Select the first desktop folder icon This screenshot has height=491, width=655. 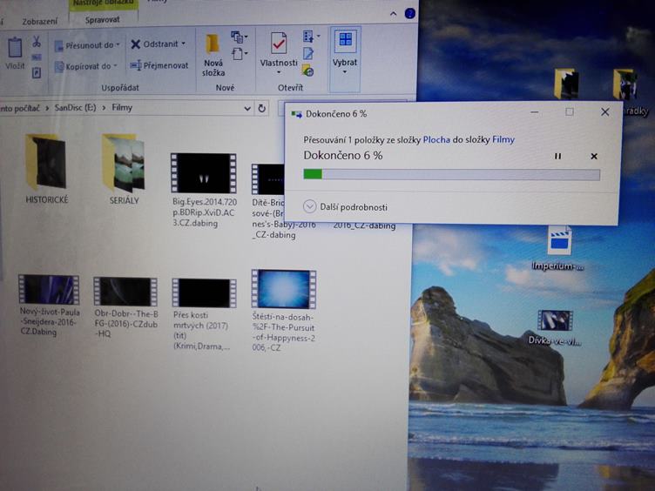[x=566, y=84]
